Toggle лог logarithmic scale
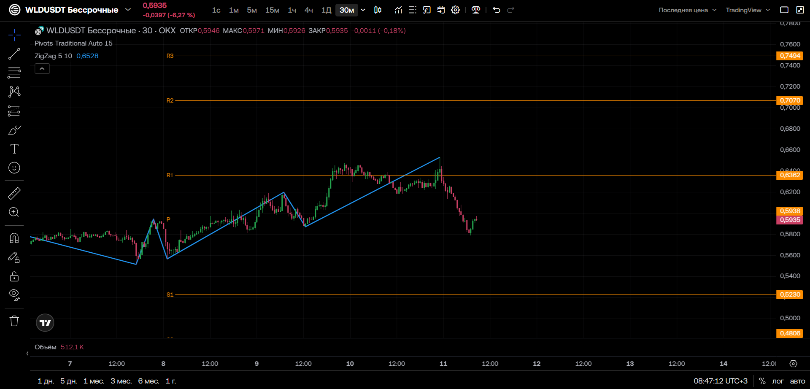This screenshot has height=389, width=810. coord(778,381)
